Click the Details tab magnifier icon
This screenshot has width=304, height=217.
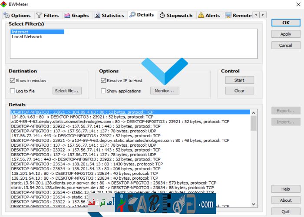pyautogui.click(x=132, y=15)
